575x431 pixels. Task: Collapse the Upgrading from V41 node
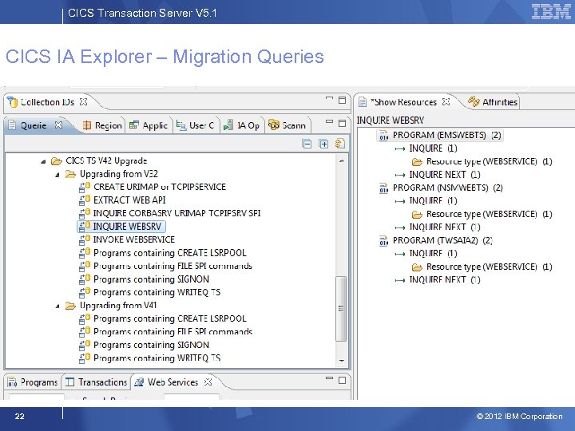(x=57, y=306)
